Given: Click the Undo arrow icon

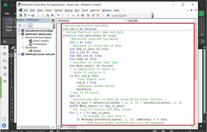Looking at the screenshot, I should pos(58,15).
